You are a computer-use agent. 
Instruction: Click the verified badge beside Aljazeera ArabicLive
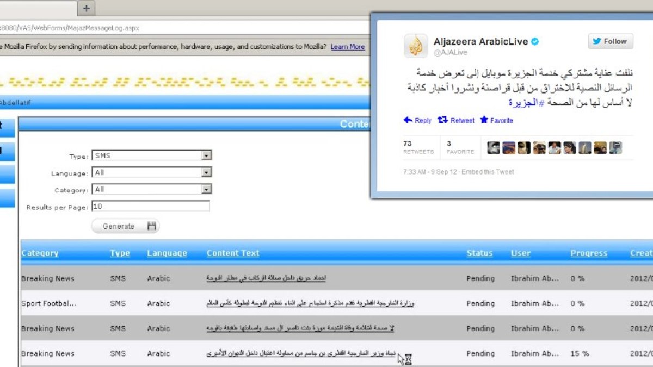tap(535, 41)
